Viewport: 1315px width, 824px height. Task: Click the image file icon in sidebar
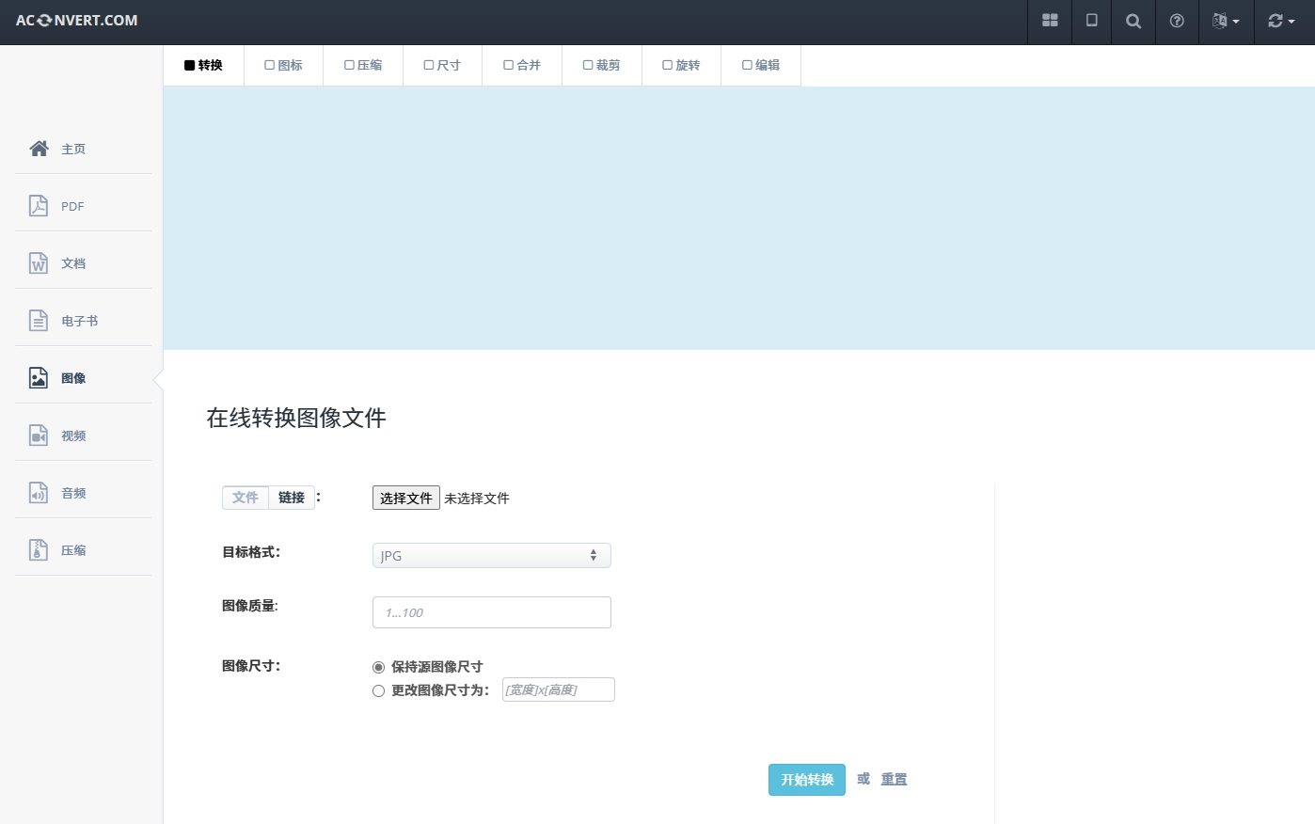coord(39,378)
